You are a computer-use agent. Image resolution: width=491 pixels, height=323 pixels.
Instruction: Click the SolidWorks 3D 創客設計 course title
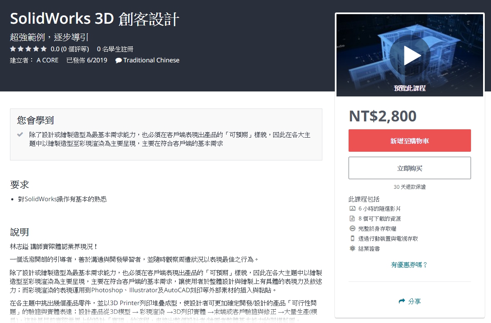coord(95,19)
